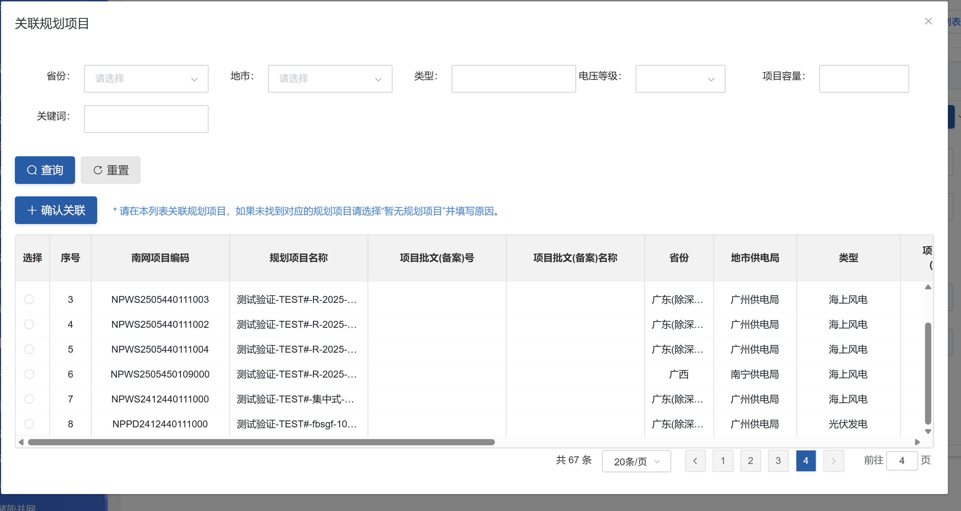Click the 前往 page number input

(x=902, y=461)
